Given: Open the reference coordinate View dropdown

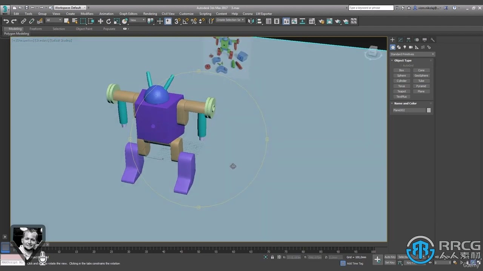Looking at the screenshot, I should pos(137,20).
